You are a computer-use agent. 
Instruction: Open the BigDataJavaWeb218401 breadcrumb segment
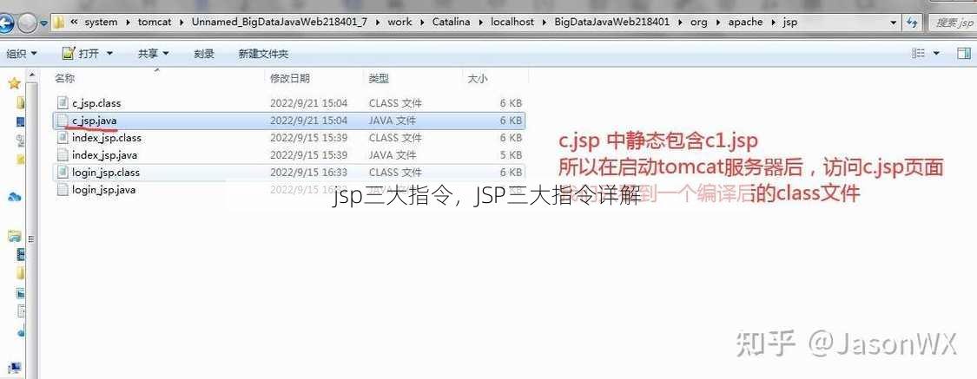coord(612,22)
